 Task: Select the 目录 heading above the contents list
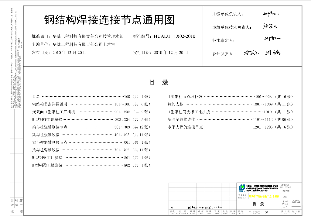point(159,83)
